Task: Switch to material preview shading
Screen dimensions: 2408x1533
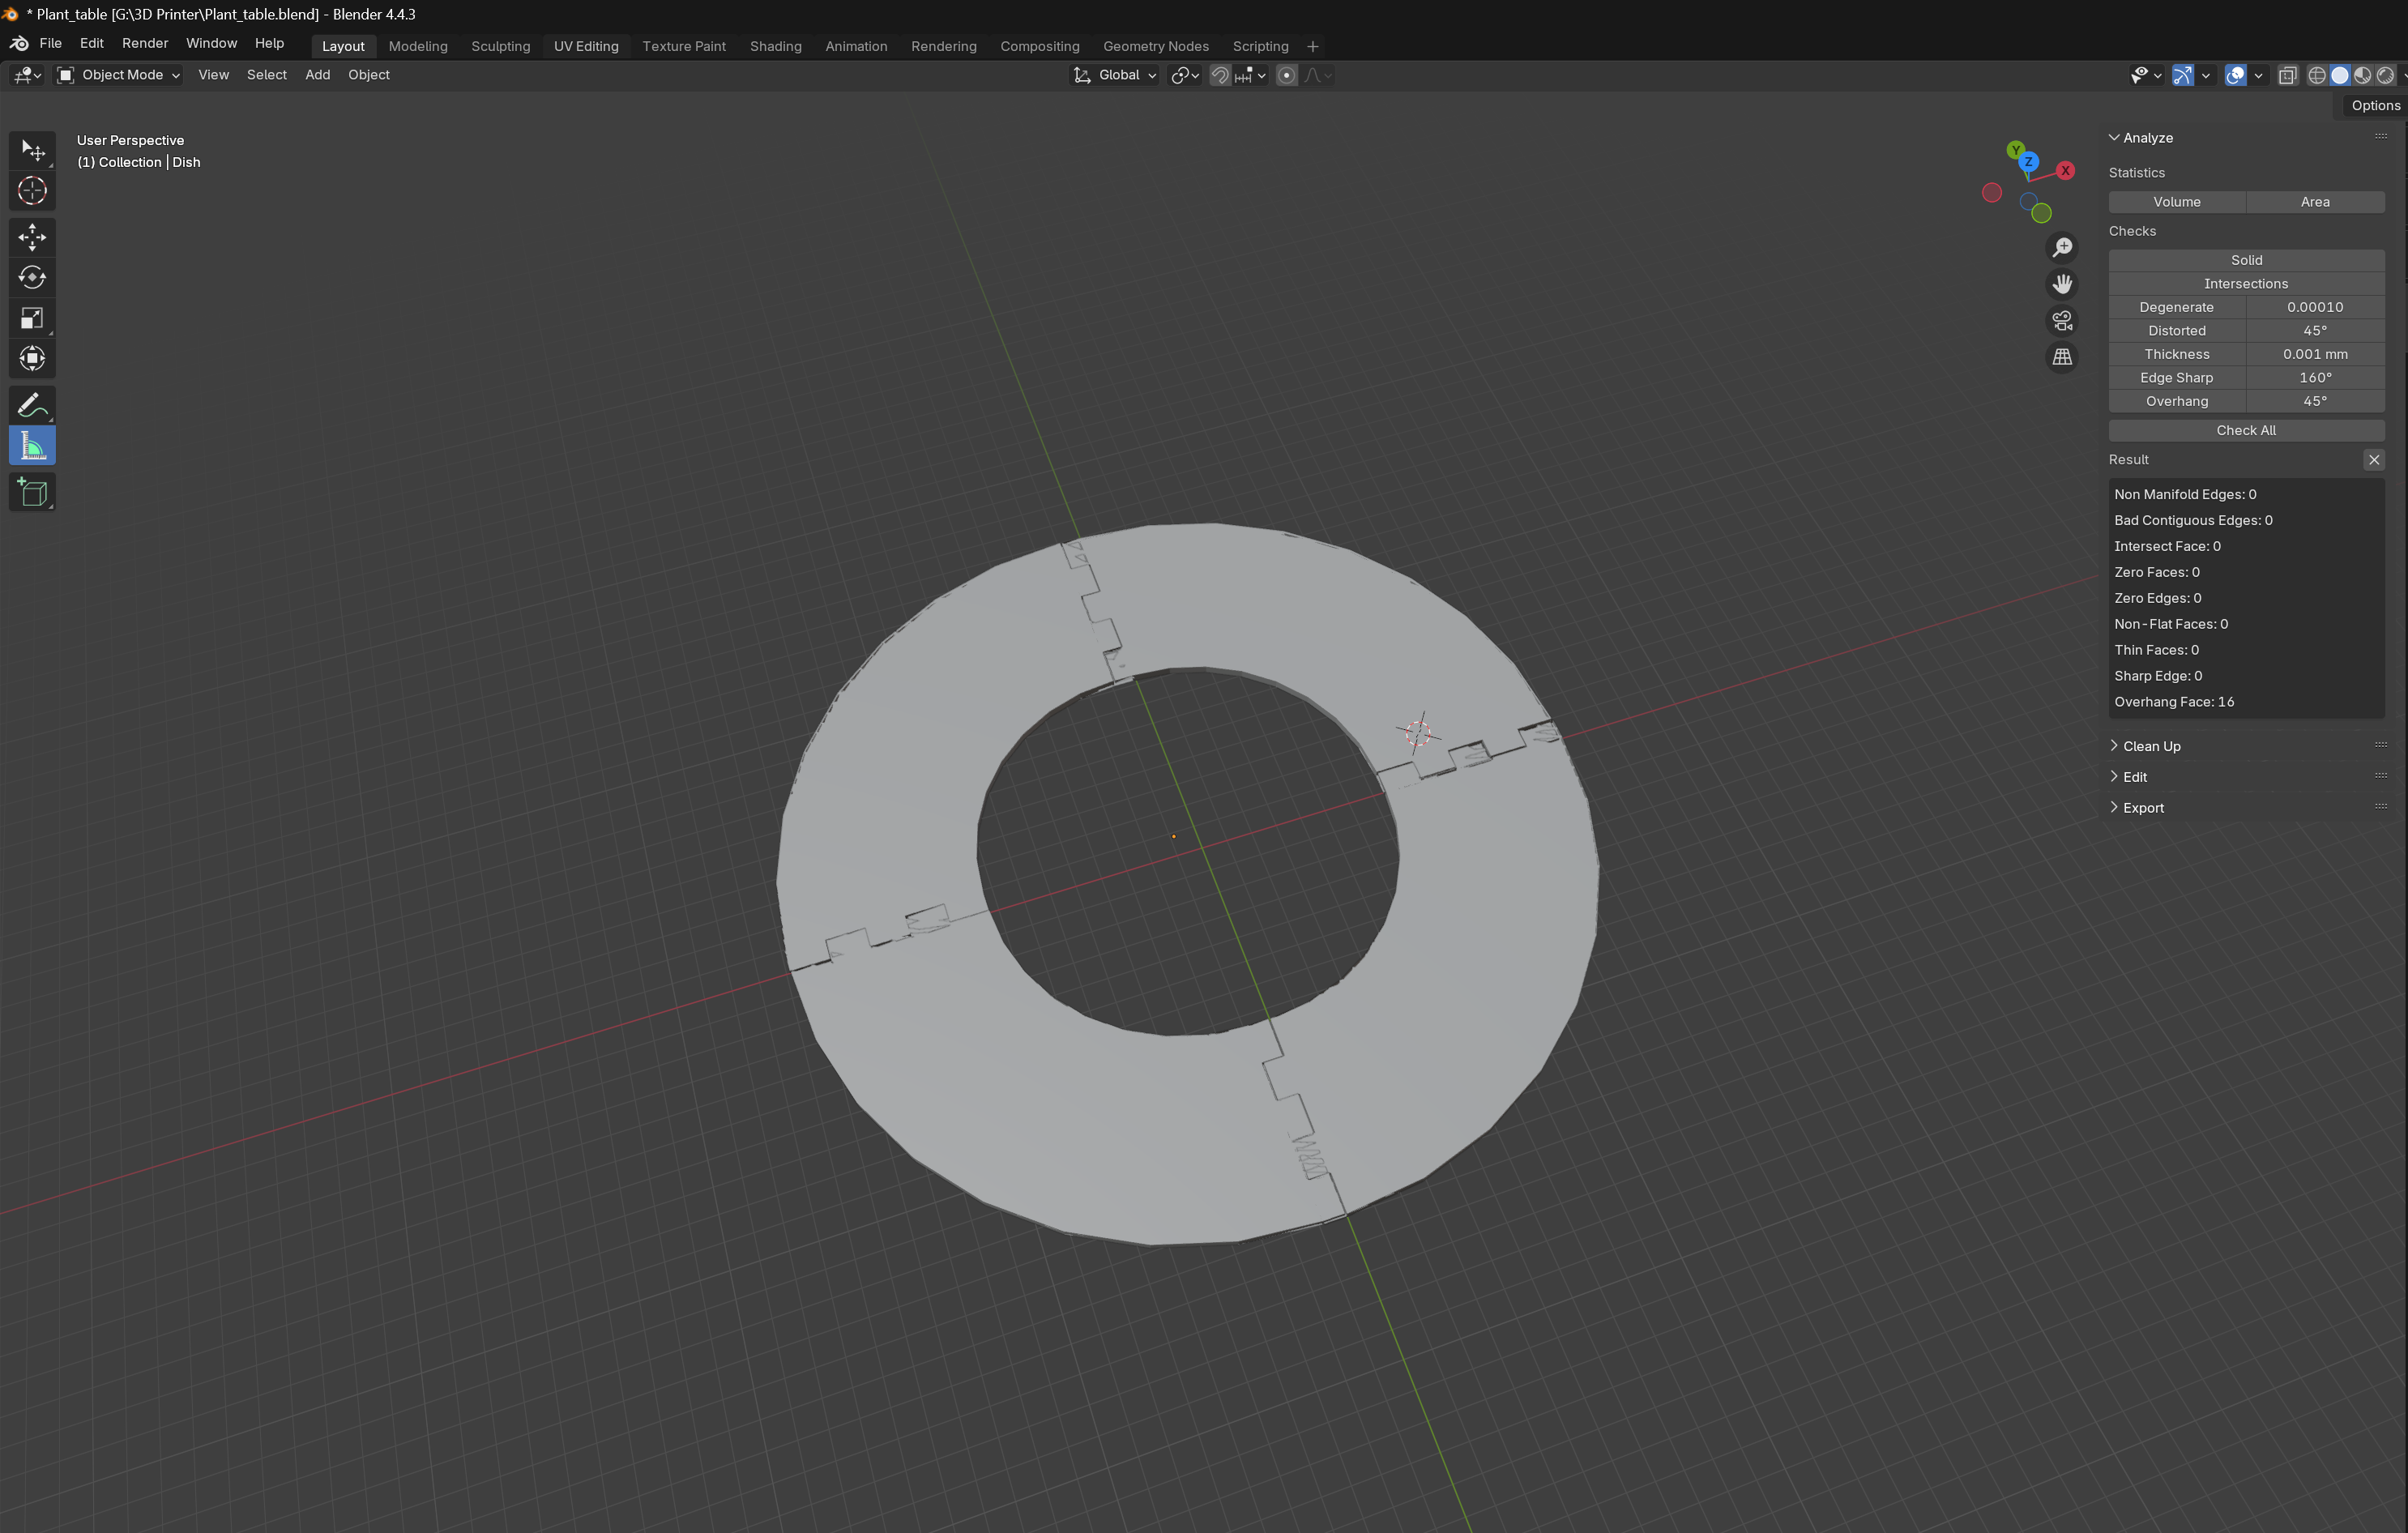Action: (x=2363, y=75)
